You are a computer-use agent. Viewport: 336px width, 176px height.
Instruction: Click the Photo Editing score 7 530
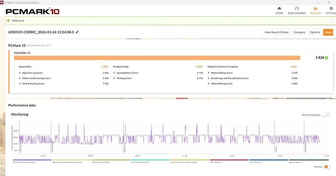(x=294, y=73)
